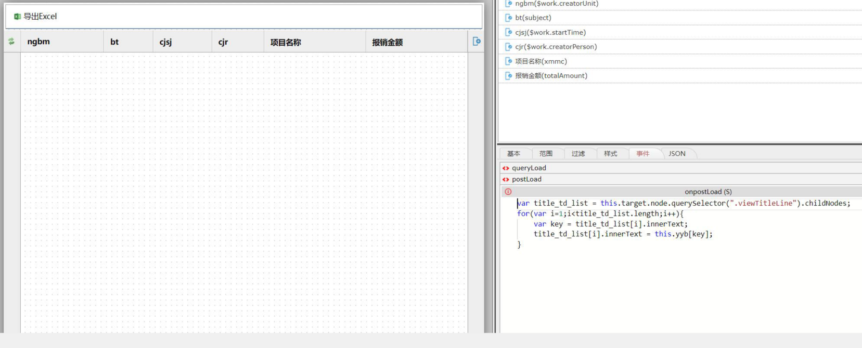Viewport: 862px width, 348px height.
Task: Select 报销金额(totalAmount) in the column list
Action: tap(551, 76)
